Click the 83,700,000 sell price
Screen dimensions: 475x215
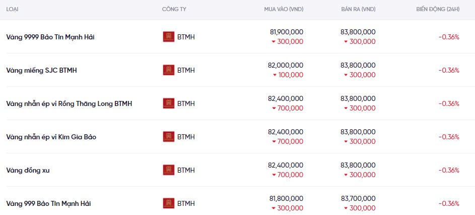point(358,199)
